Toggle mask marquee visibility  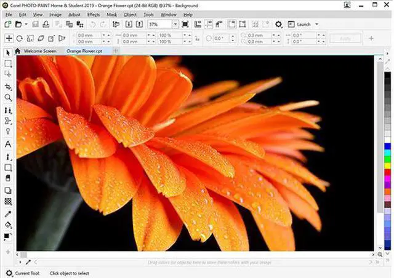tap(231, 25)
